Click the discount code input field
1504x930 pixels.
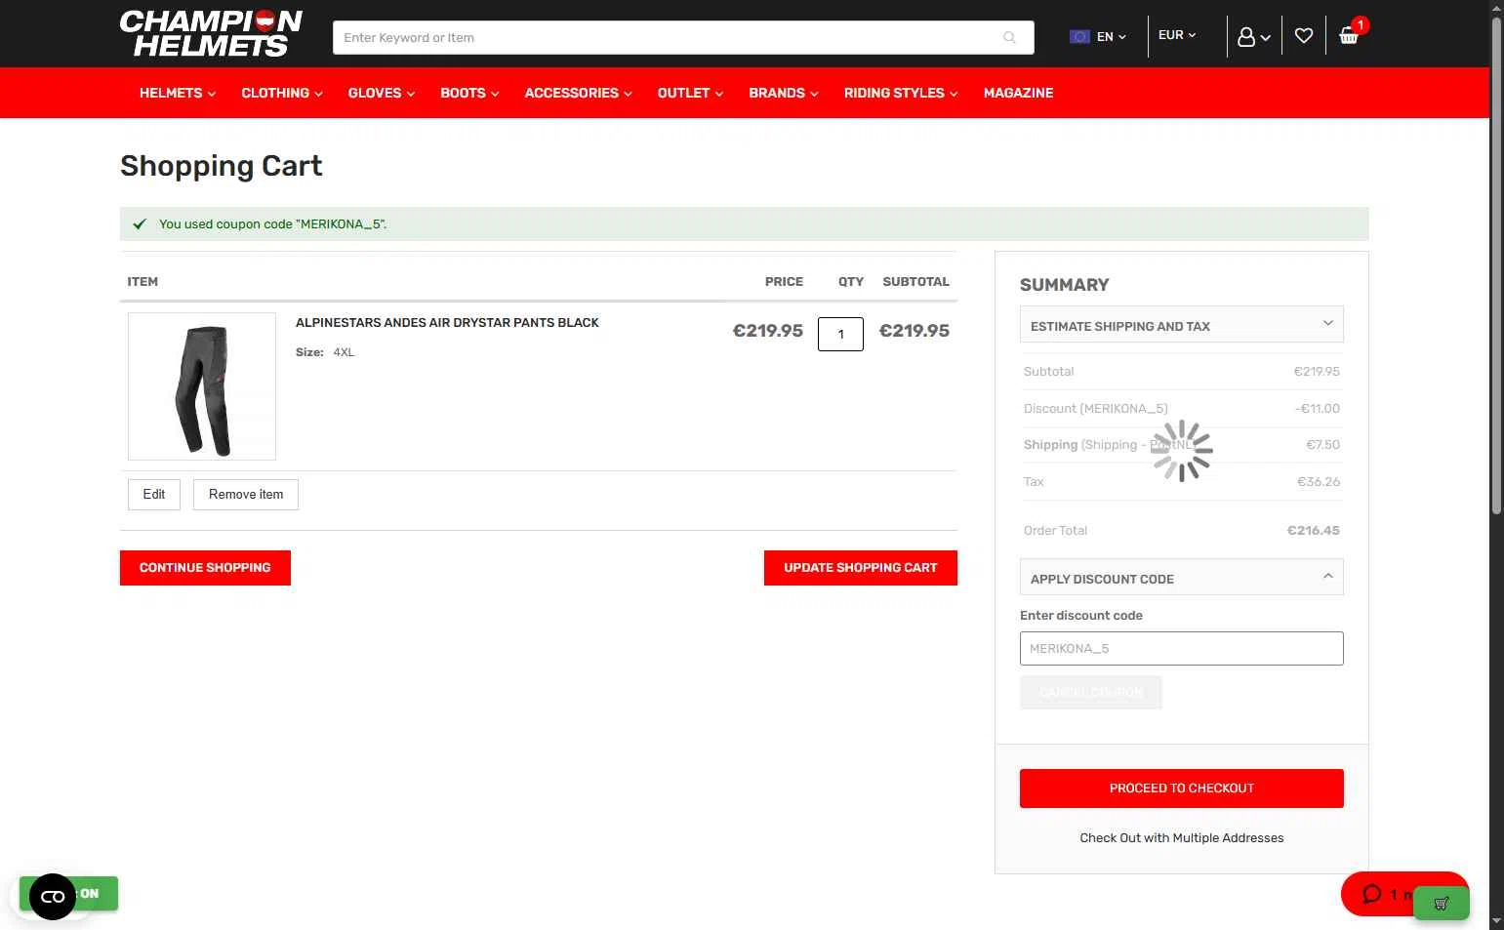(1182, 649)
